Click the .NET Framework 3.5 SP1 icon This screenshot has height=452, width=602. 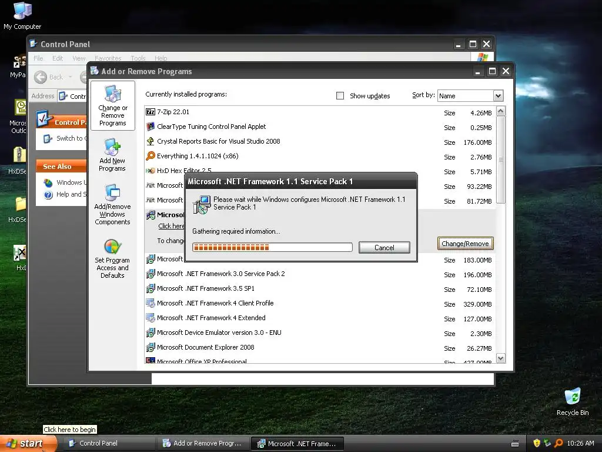(150, 288)
